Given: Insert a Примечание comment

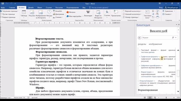Looking at the screenshot, I should [x=116, y=13].
